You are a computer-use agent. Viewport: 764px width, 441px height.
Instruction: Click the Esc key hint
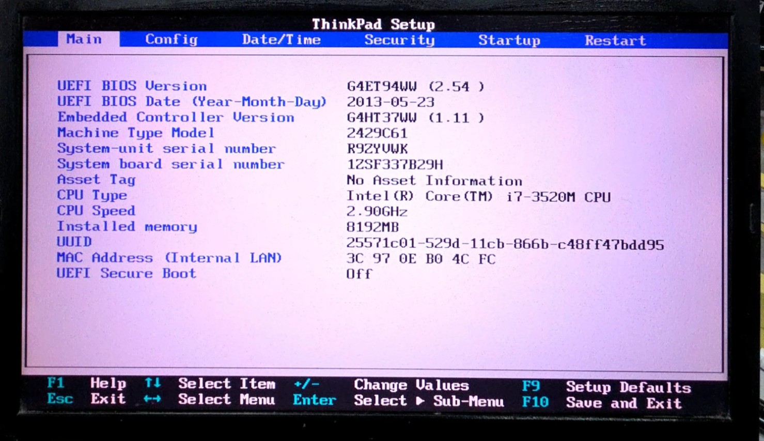(x=60, y=399)
